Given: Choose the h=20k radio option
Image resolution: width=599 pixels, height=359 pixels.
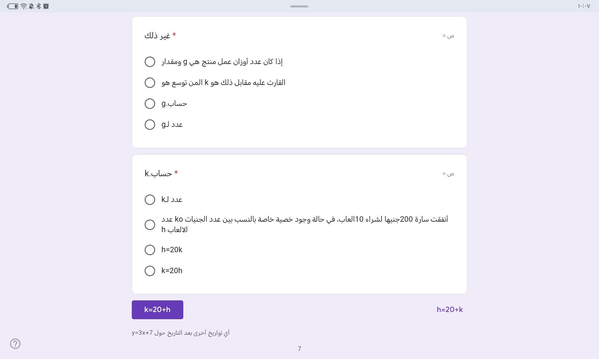Looking at the screenshot, I should 150,250.
